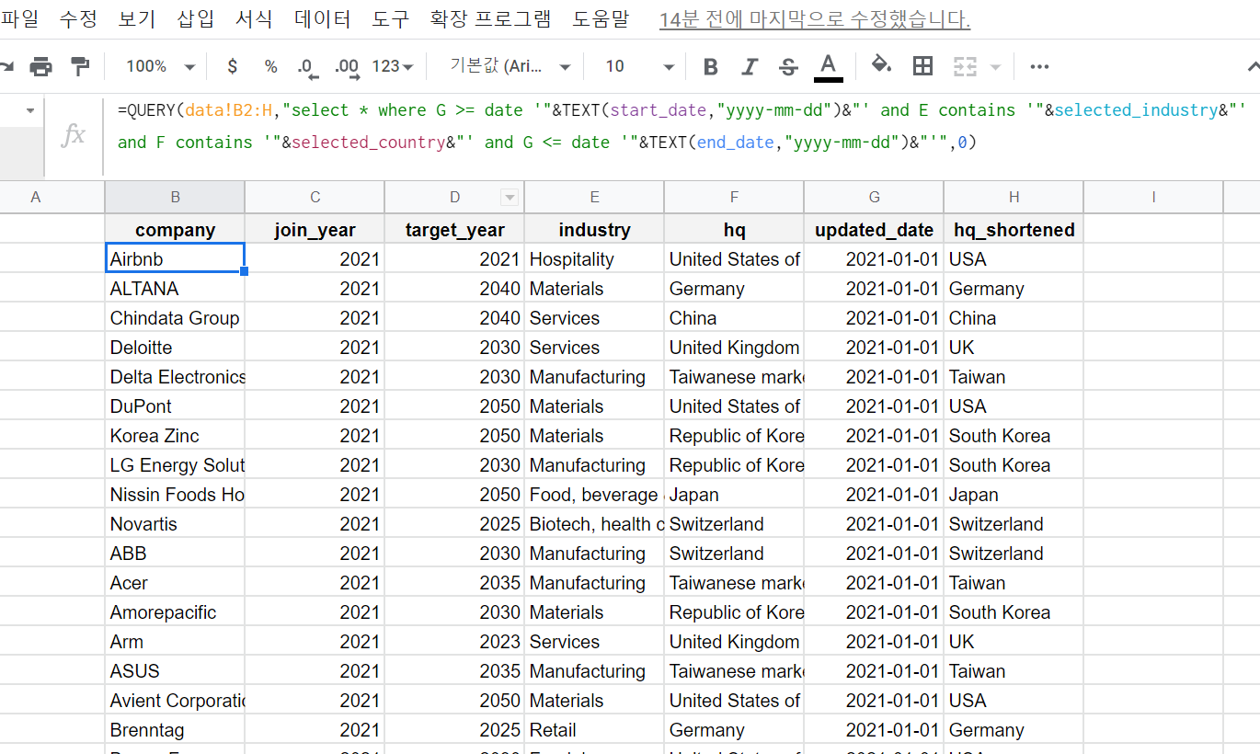1260x754 pixels.
Task: Select the Paint format tool
Action: pyautogui.click(x=81, y=66)
